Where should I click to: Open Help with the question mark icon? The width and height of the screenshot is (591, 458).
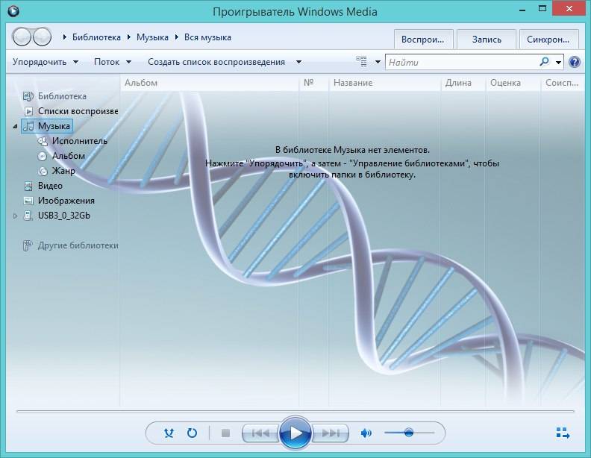coord(575,62)
